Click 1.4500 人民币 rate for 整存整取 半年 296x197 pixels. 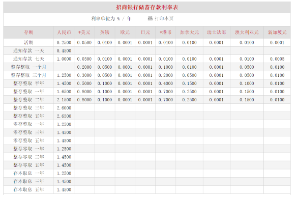tap(64, 83)
